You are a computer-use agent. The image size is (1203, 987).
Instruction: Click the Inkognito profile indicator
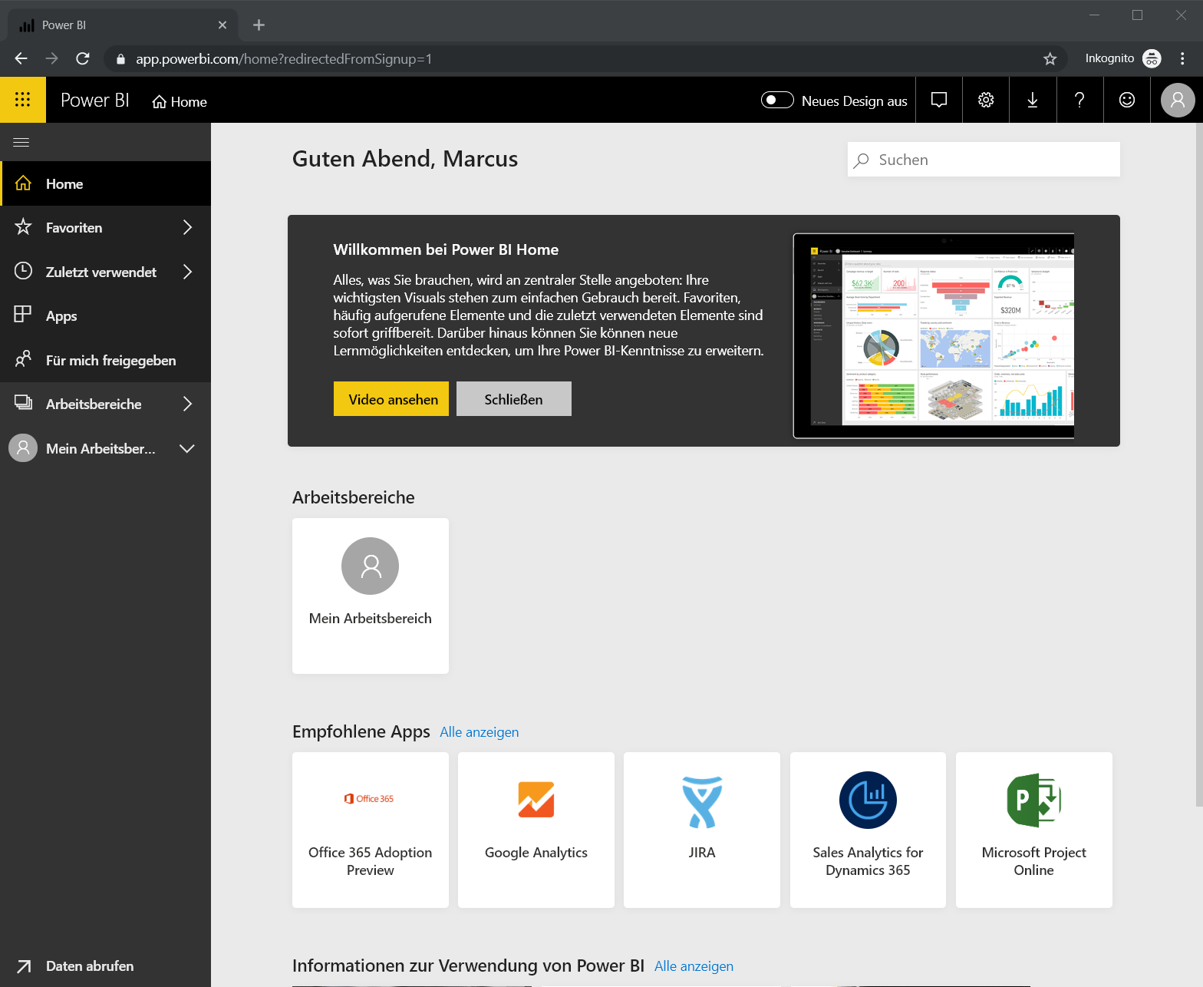pos(1123,58)
